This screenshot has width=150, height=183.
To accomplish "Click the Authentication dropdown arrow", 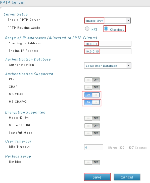I will click(129, 65).
